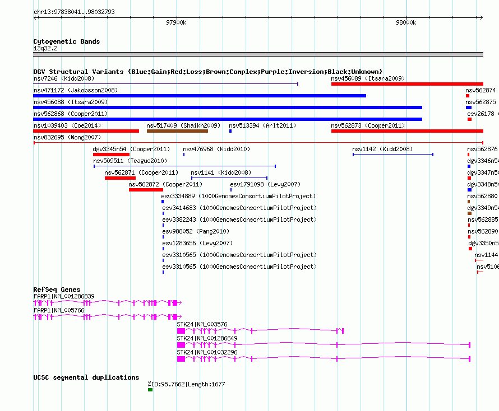Select the 13q32.2 band label
The image size is (499, 411).
pos(45,48)
